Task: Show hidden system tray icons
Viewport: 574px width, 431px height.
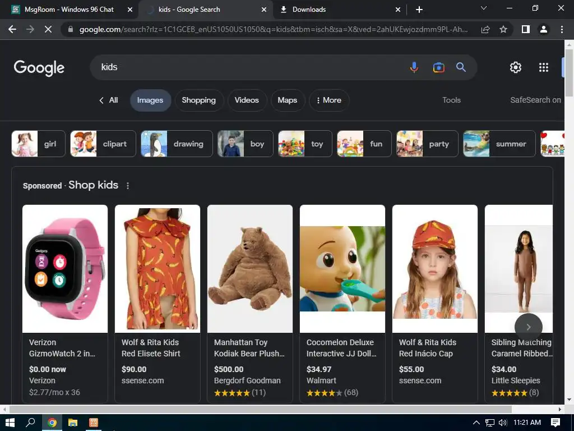Action: coord(476,423)
